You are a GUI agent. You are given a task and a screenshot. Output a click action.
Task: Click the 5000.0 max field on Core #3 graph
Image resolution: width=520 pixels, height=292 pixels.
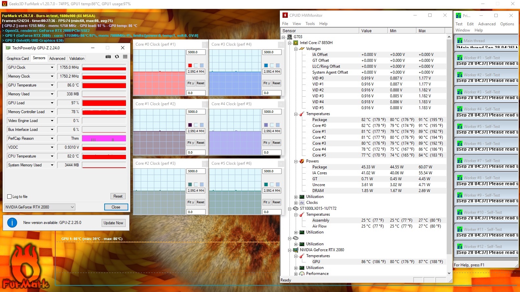coord(272,52)
